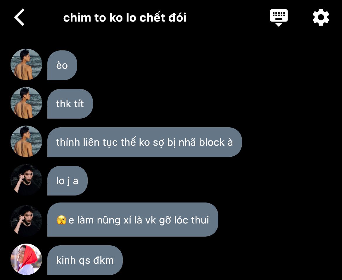The height and width of the screenshot is (280, 342).
Task: Tap the chat title 'chim to ko lo chết đói'
Action: tap(125, 17)
